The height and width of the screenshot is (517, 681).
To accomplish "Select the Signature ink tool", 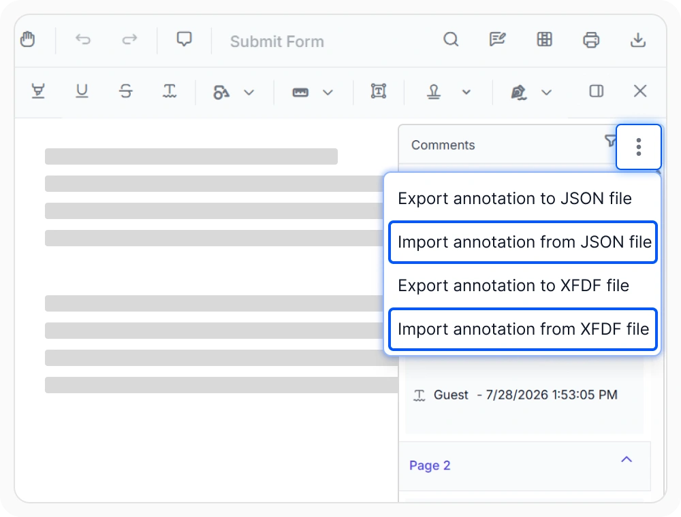I will tap(518, 92).
